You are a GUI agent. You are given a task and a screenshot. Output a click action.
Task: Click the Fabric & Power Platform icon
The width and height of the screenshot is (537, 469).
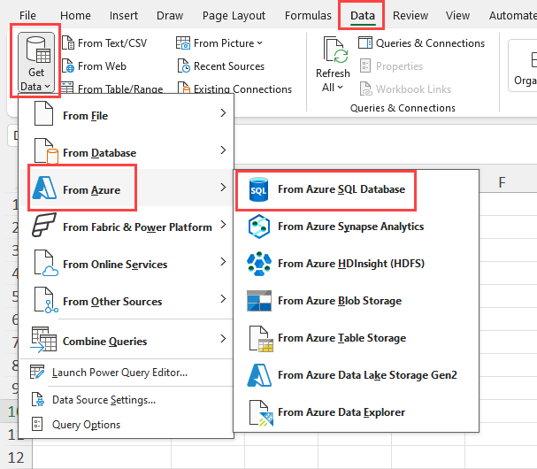(44, 225)
